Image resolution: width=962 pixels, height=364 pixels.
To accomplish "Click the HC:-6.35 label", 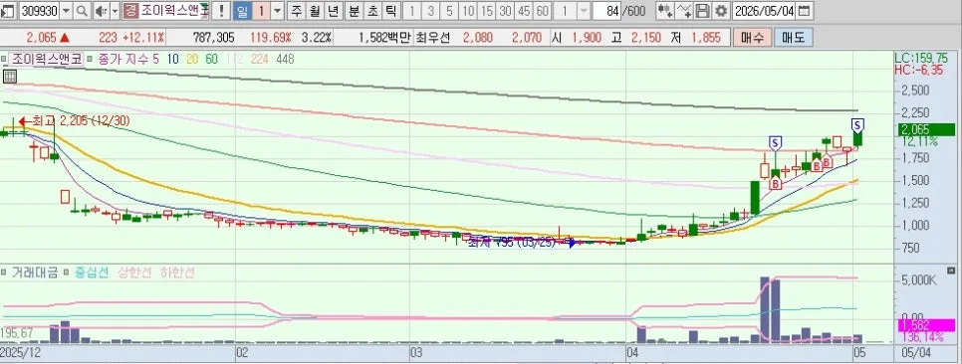I will 919,70.
